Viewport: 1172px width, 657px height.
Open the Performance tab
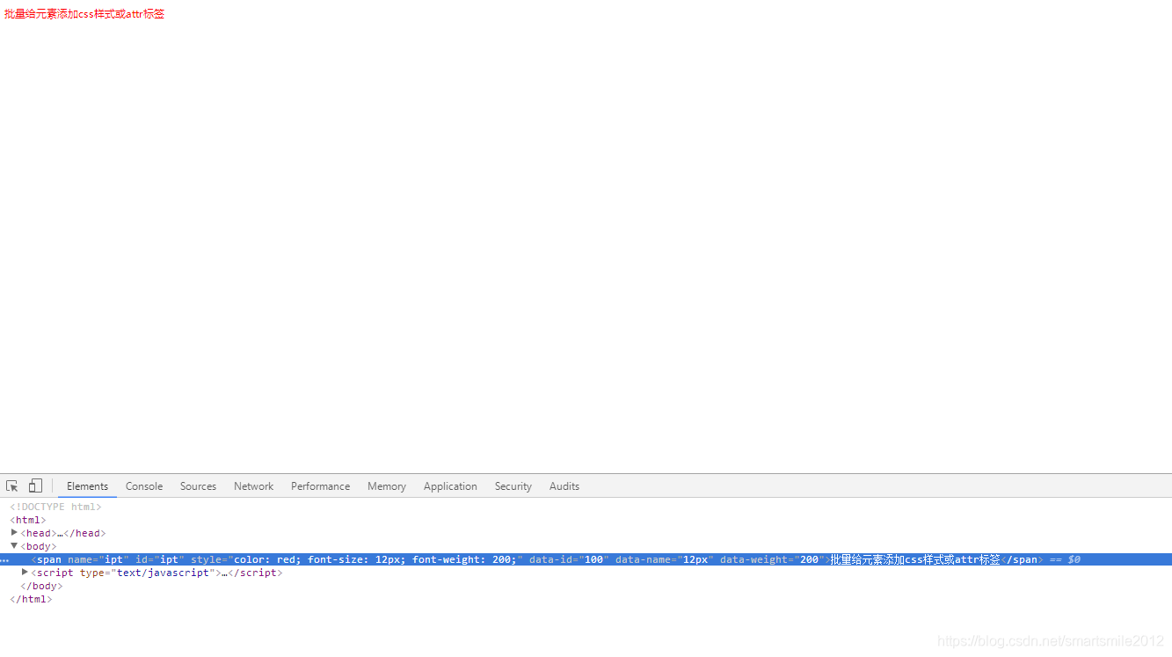[x=320, y=486]
